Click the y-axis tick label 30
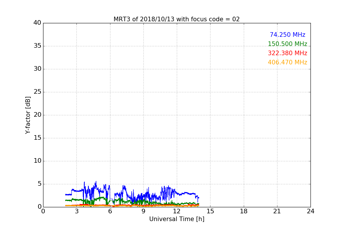The image size is (345, 230). (x=37, y=69)
